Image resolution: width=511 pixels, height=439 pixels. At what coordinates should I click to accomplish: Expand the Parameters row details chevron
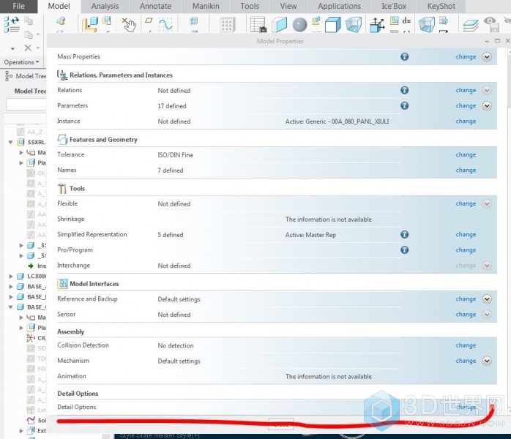[x=487, y=106]
